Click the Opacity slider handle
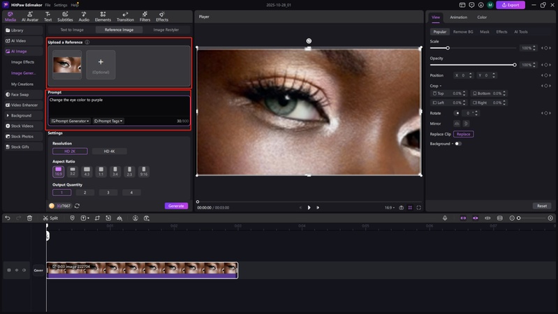558x314 pixels. point(515,65)
